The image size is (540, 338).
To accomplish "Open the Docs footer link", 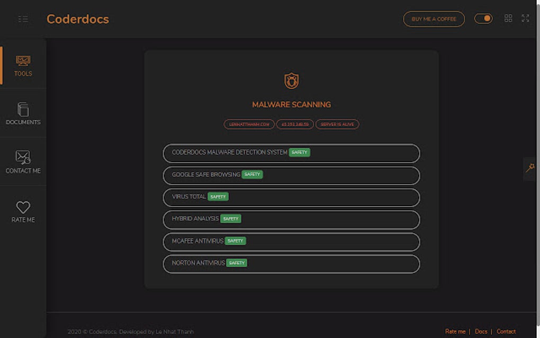I will click(x=481, y=332).
